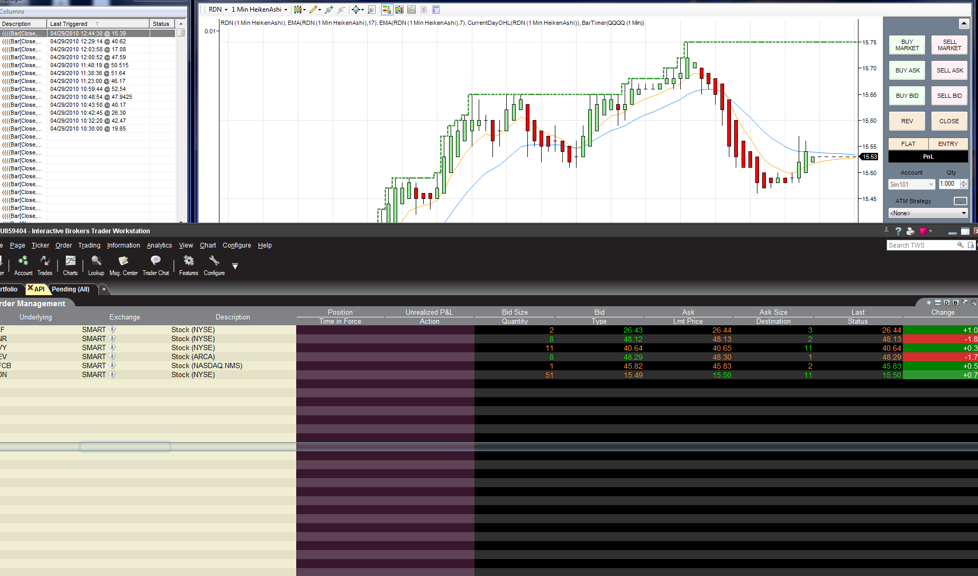Open the Data Series candlestick icon
This screenshot has width=978, height=576.
(399, 10)
